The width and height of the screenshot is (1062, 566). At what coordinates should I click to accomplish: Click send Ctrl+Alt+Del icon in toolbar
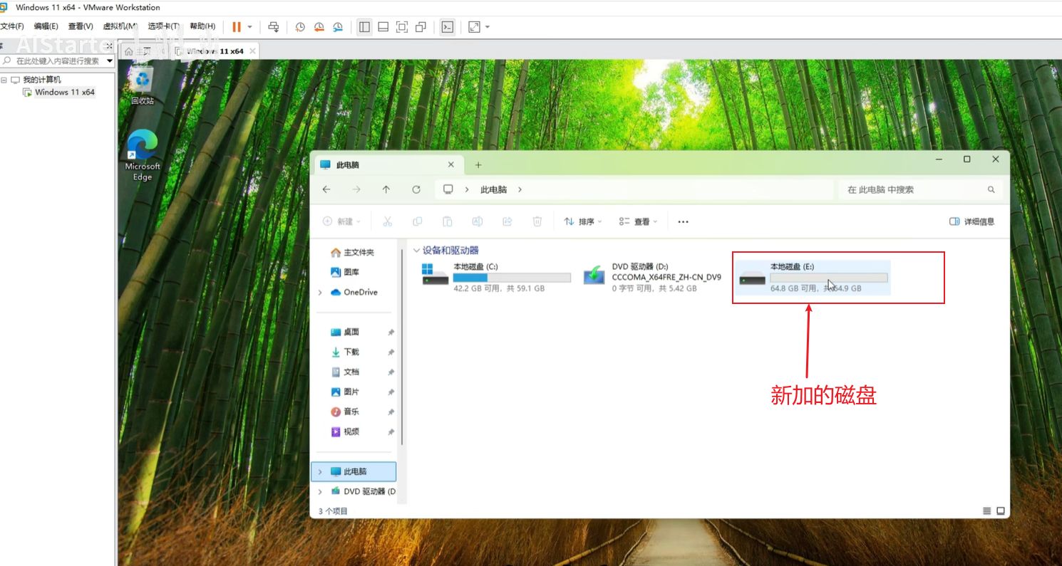273,27
